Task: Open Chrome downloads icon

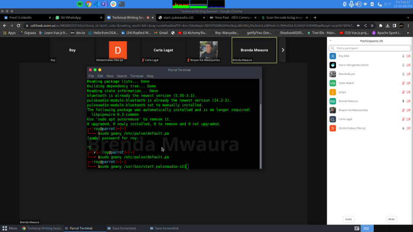Action: point(388,25)
